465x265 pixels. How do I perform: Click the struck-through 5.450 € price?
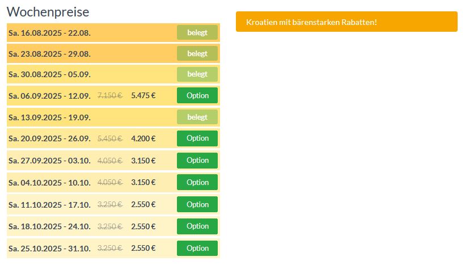pos(110,138)
